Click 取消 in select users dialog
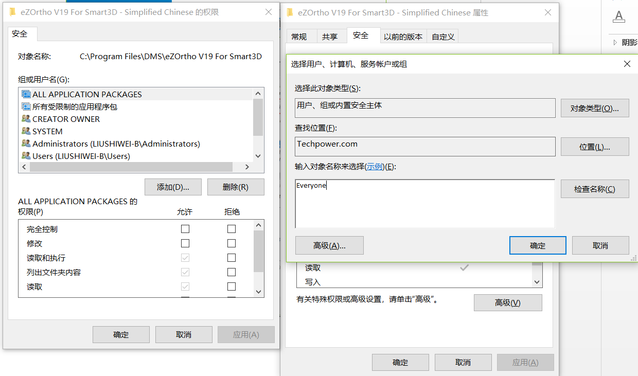Image resolution: width=638 pixels, height=376 pixels. (x=600, y=245)
